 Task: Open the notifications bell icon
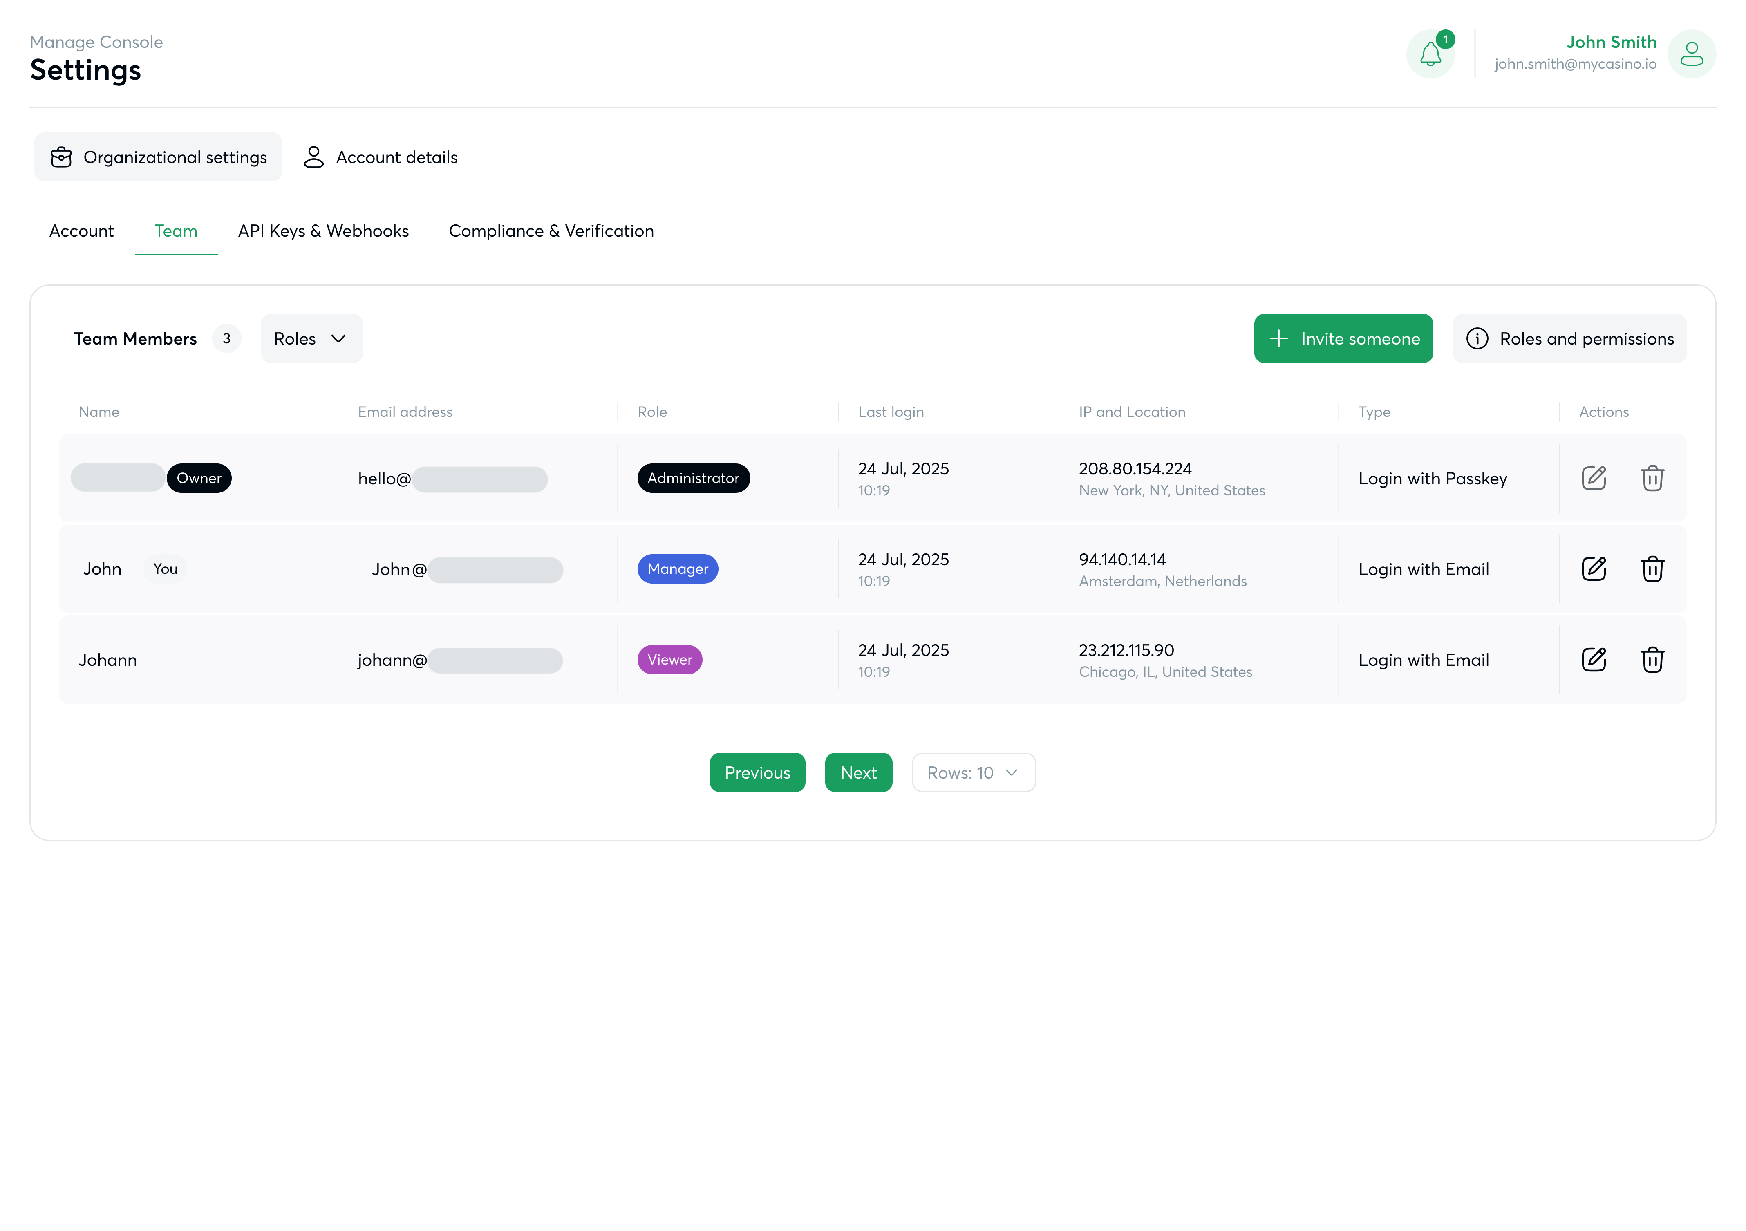pos(1430,55)
